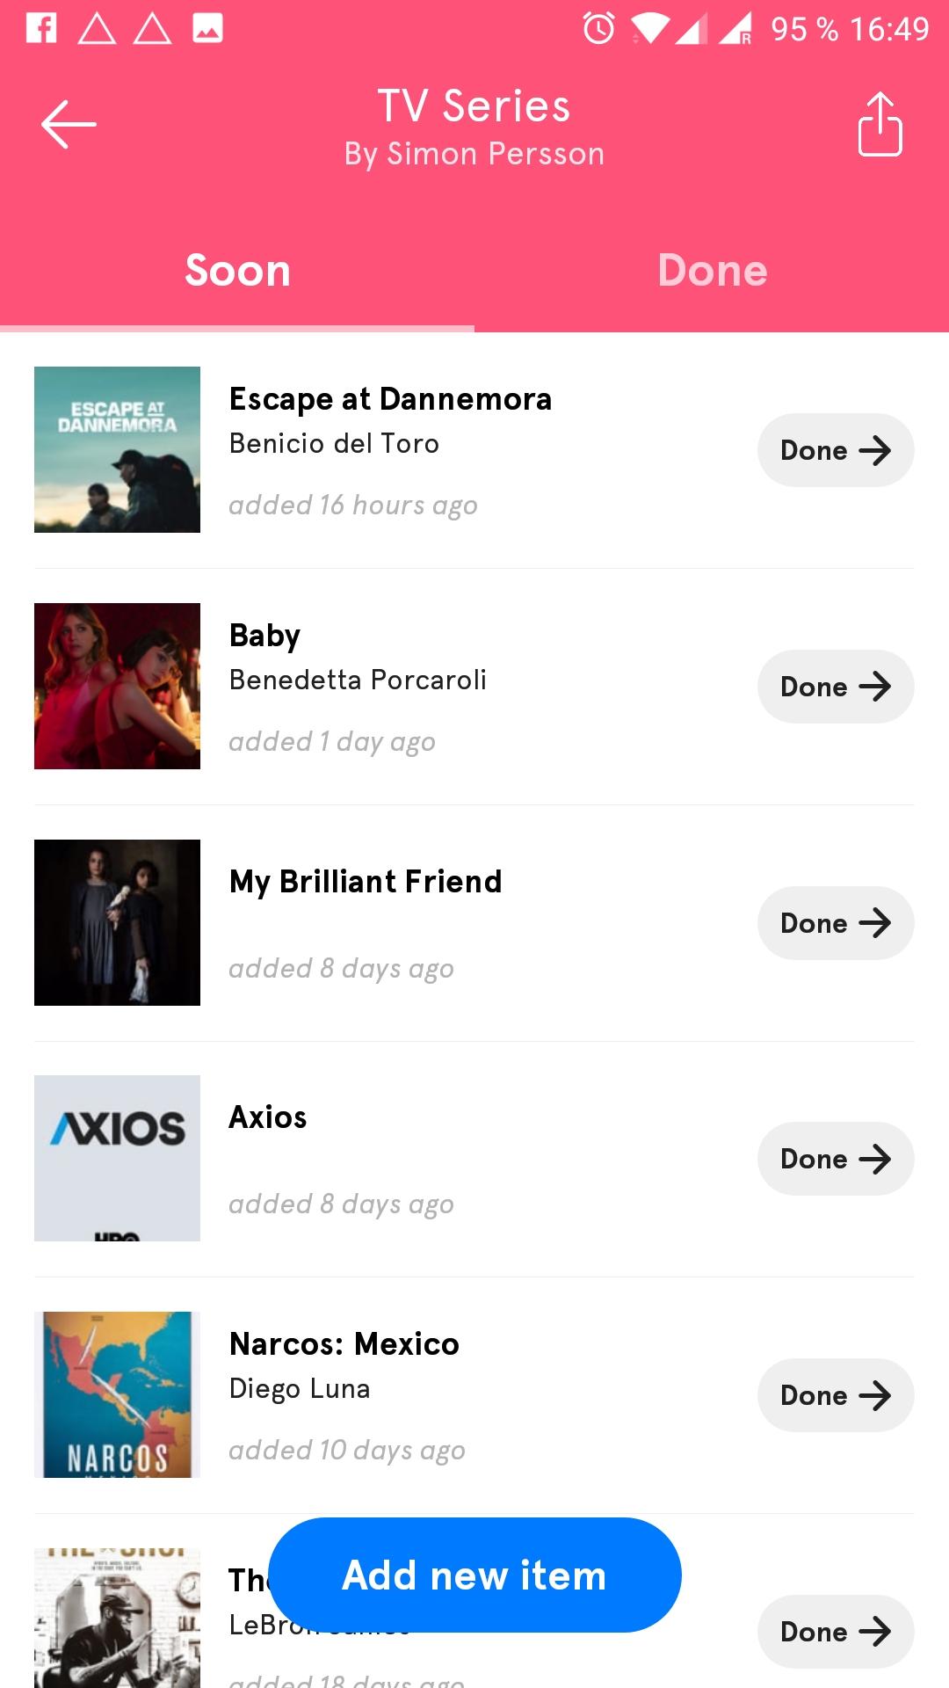The height and width of the screenshot is (1688, 949).
Task: Open Facebook notification in status bar
Action: (41, 28)
